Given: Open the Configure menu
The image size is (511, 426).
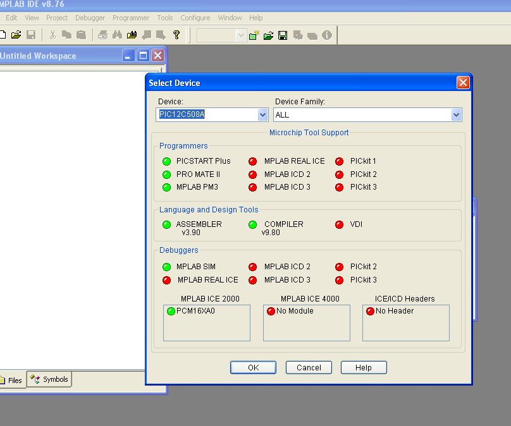Looking at the screenshot, I should coord(195,18).
